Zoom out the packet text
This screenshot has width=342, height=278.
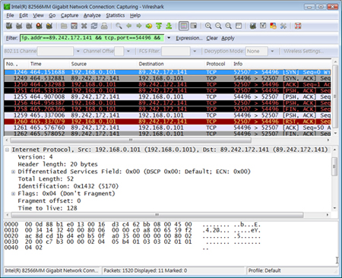[218, 26]
